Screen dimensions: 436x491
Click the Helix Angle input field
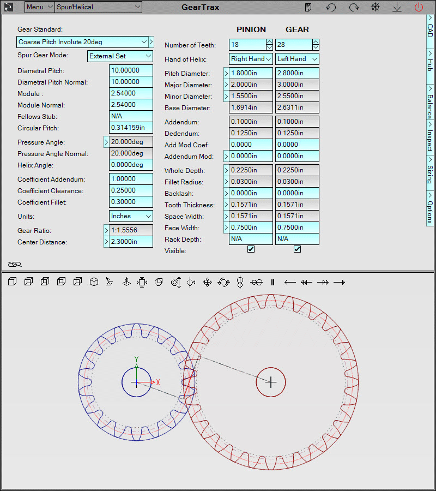point(131,165)
